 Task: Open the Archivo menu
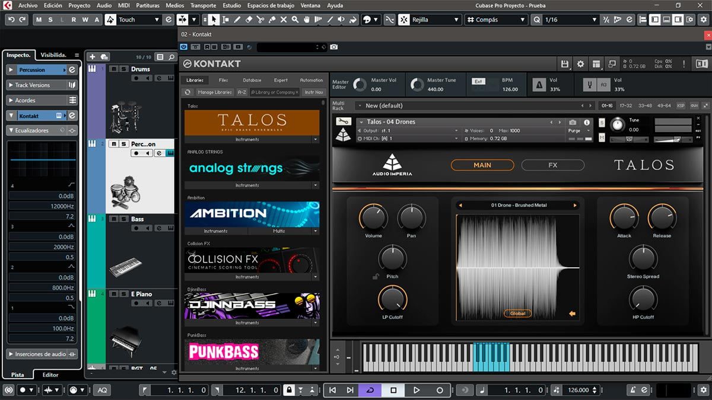point(28,5)
